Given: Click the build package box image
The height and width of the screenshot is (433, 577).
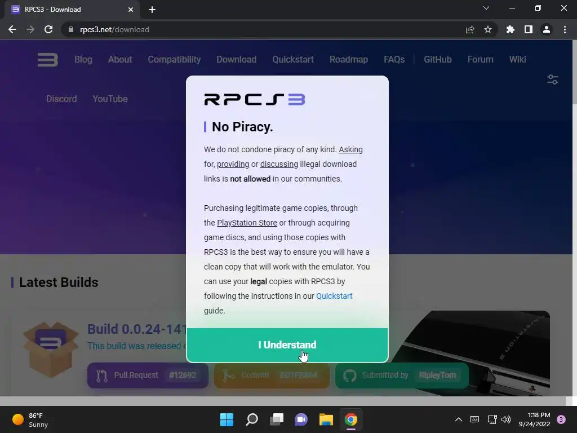Looking at the screenshot, I should [x=51, y=349].
